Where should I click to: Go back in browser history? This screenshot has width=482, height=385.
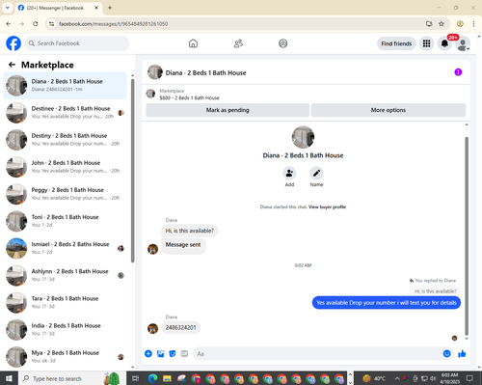pos(9,24)
